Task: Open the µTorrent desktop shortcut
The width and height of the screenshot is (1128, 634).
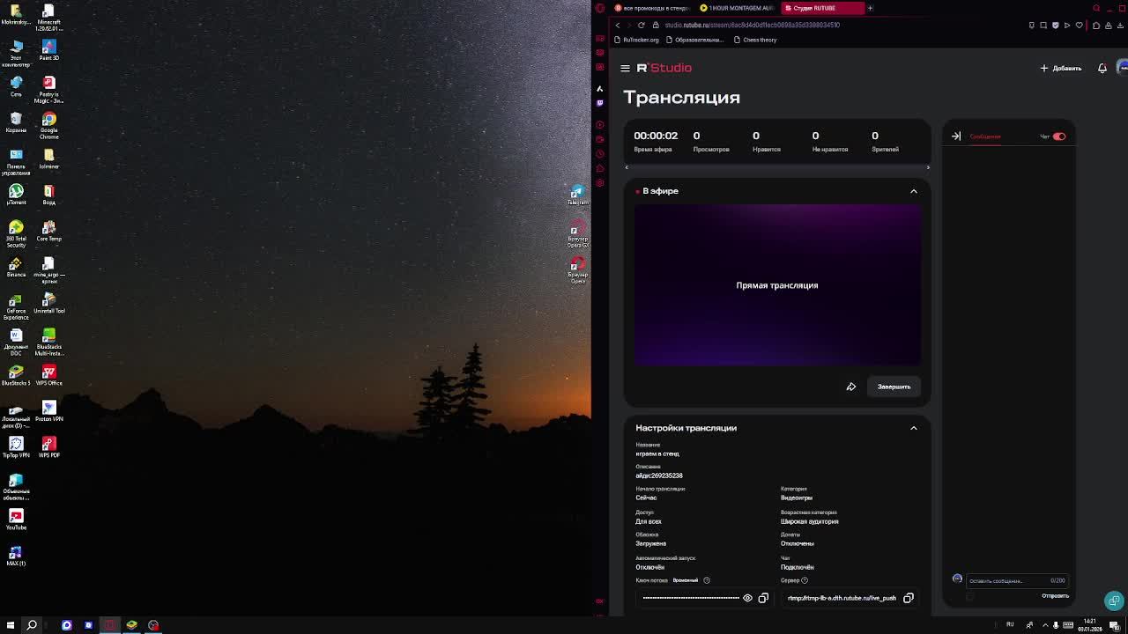Action: (x=16, y=195)
